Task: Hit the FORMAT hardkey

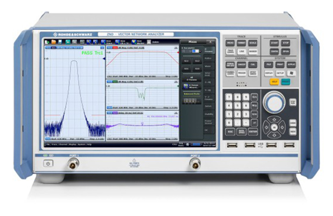Action: 242,43
